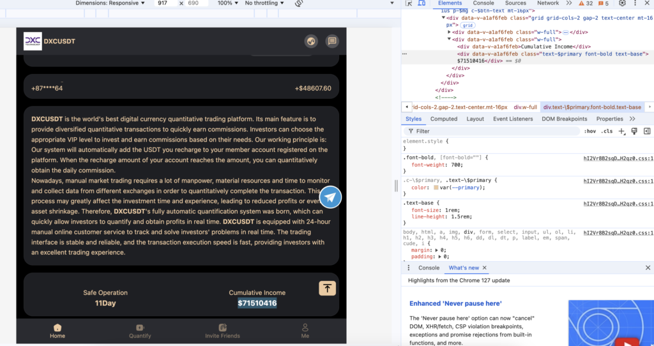Open the Computed styles tab
Viewport: 654px width, 346px height.
point(444,119)
